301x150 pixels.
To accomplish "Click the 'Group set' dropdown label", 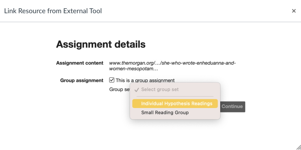I will pyautogui.click(x=120, y=90).
